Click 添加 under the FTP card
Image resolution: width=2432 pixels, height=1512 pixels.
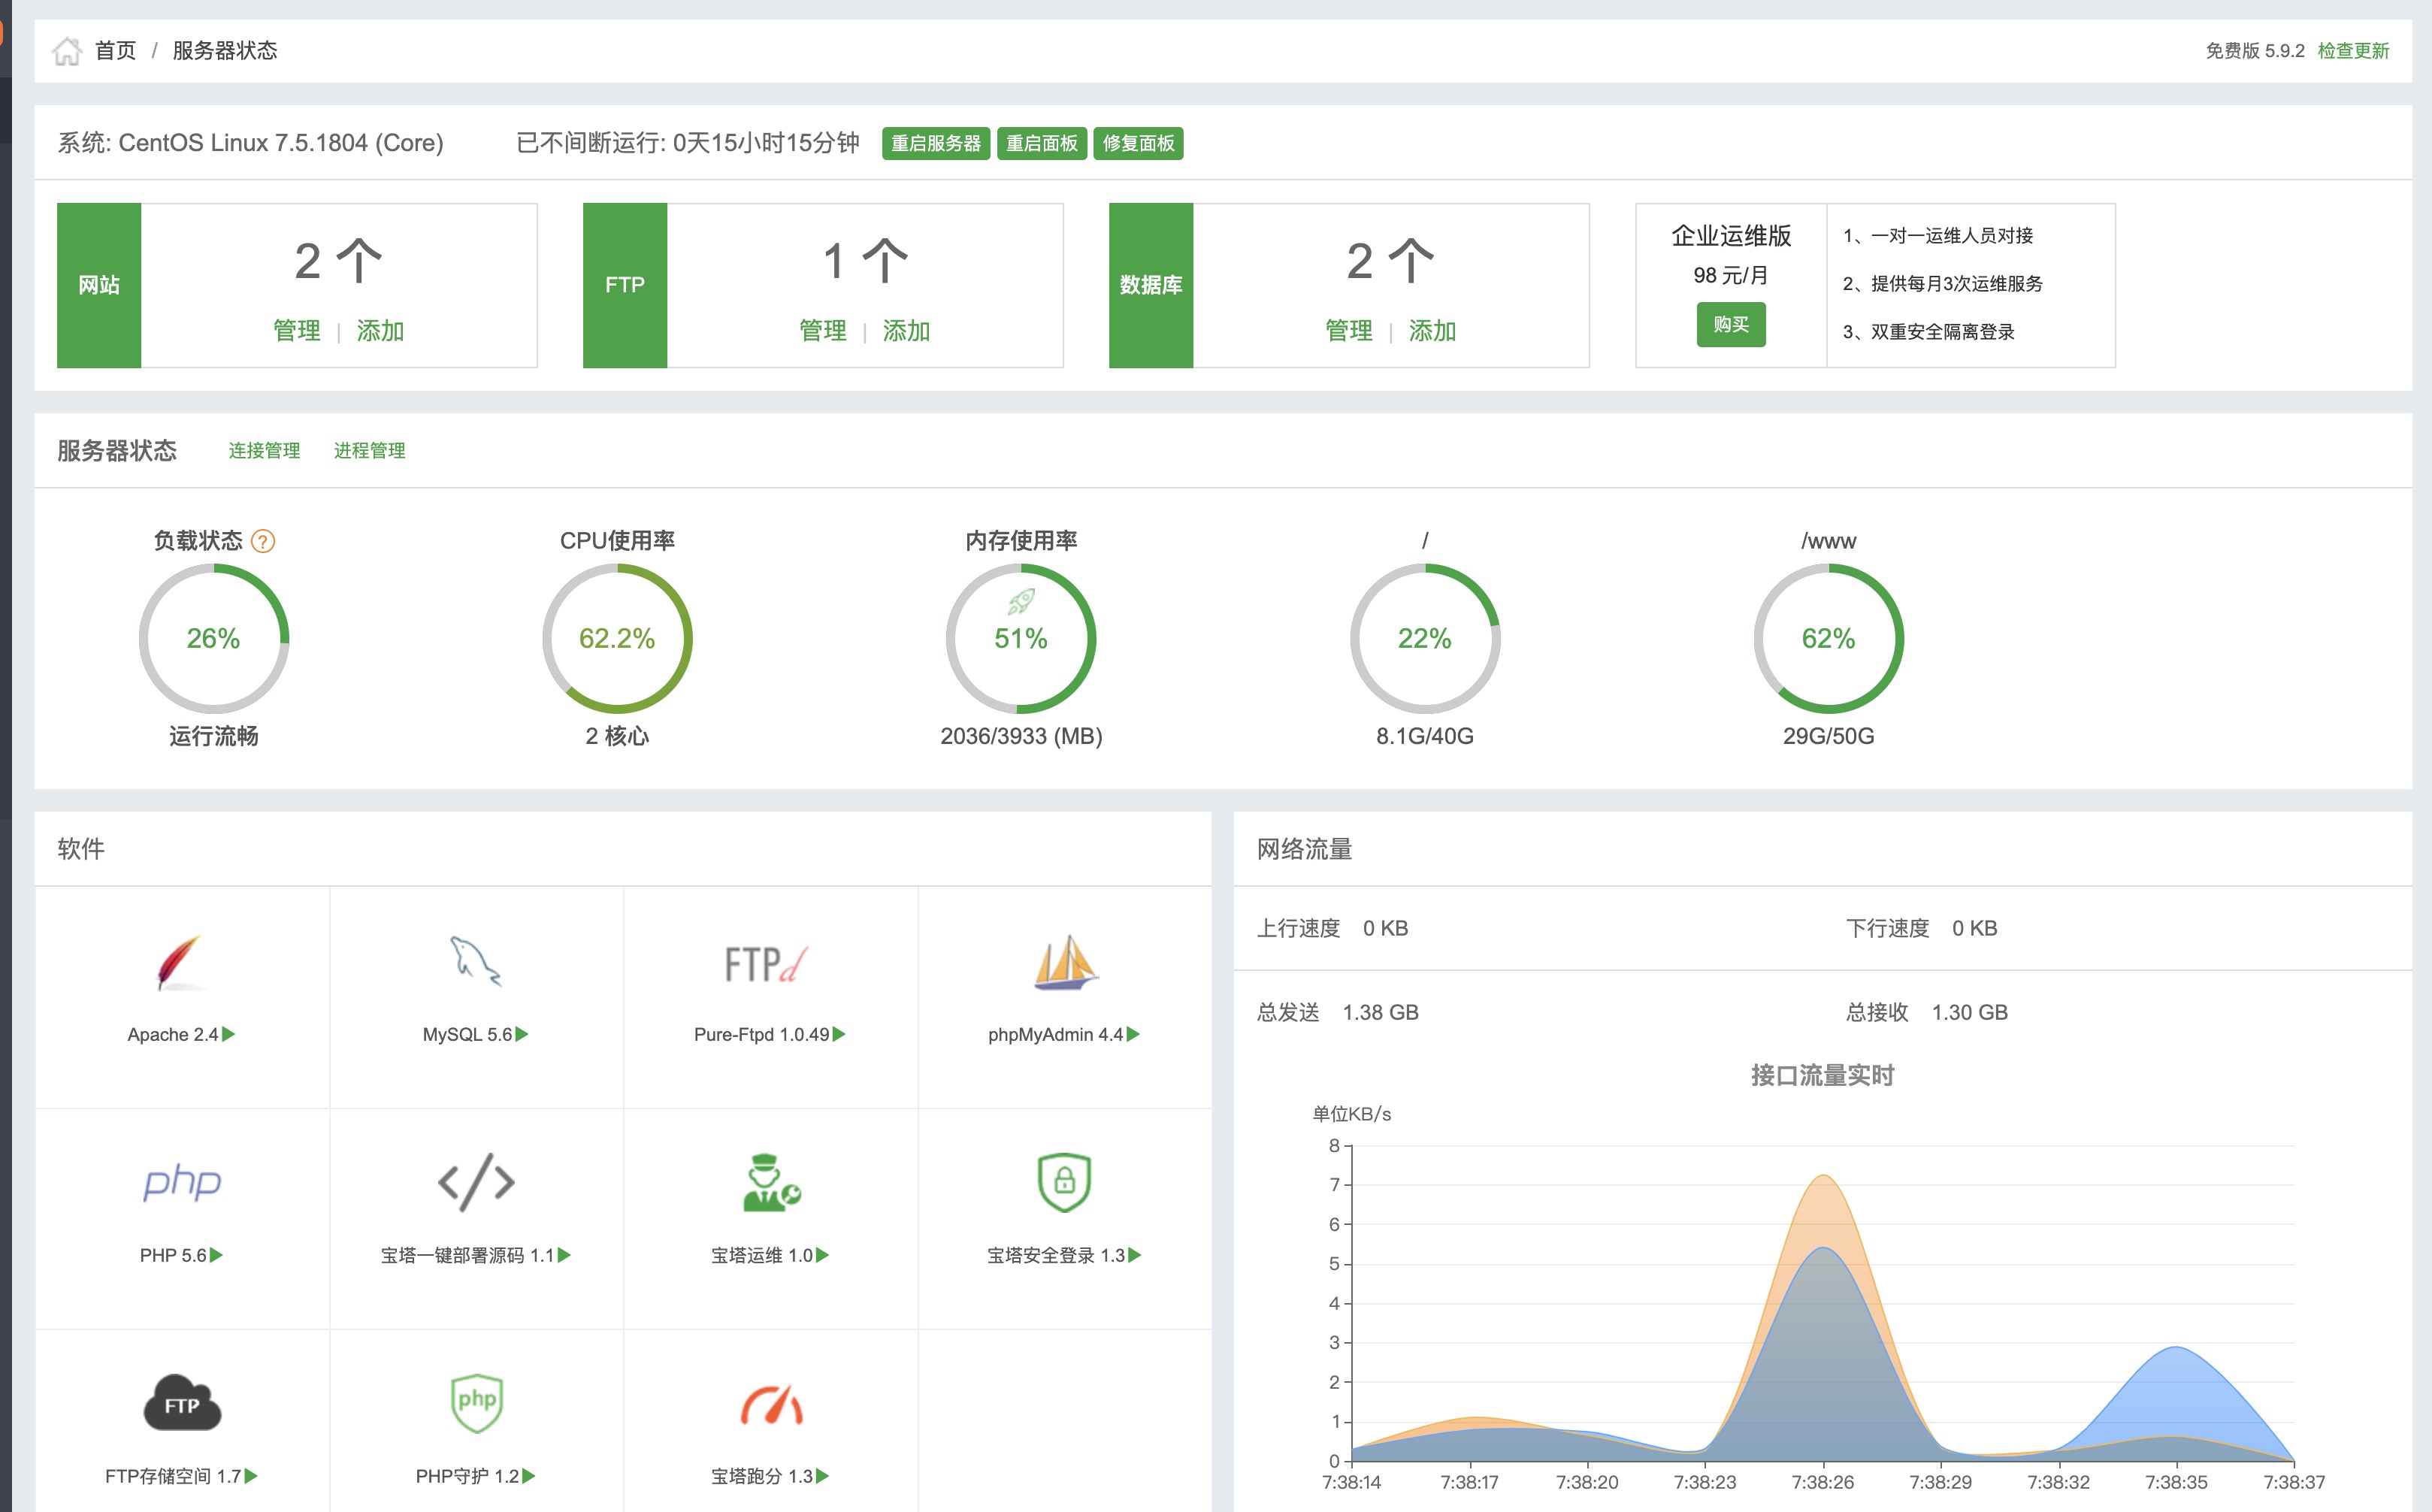(906, 331)
